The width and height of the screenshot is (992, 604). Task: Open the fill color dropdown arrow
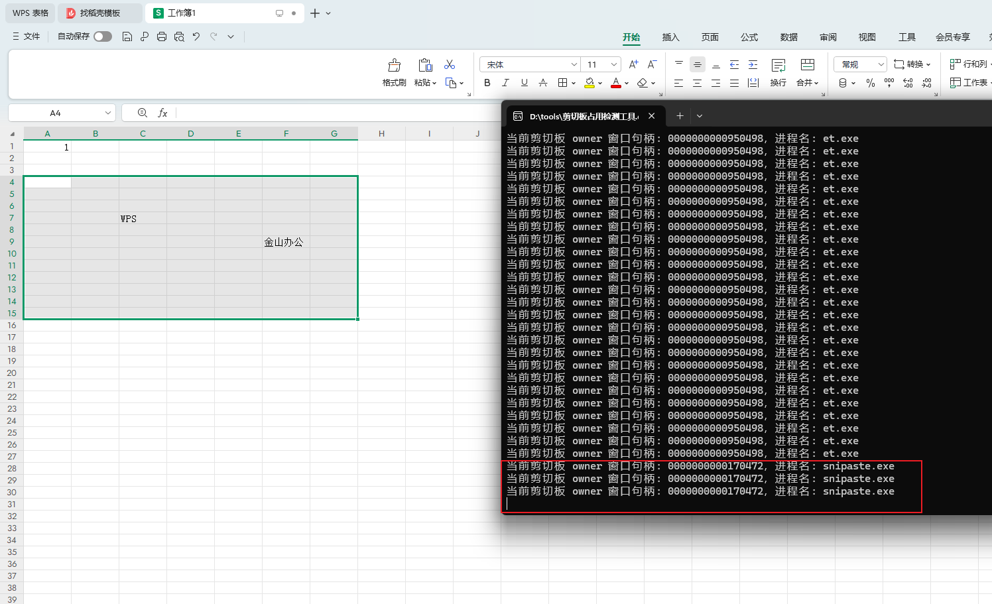click(600, 84)
